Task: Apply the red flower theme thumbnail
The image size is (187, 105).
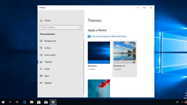Action: pyautogui.click(x=99, y=88)
